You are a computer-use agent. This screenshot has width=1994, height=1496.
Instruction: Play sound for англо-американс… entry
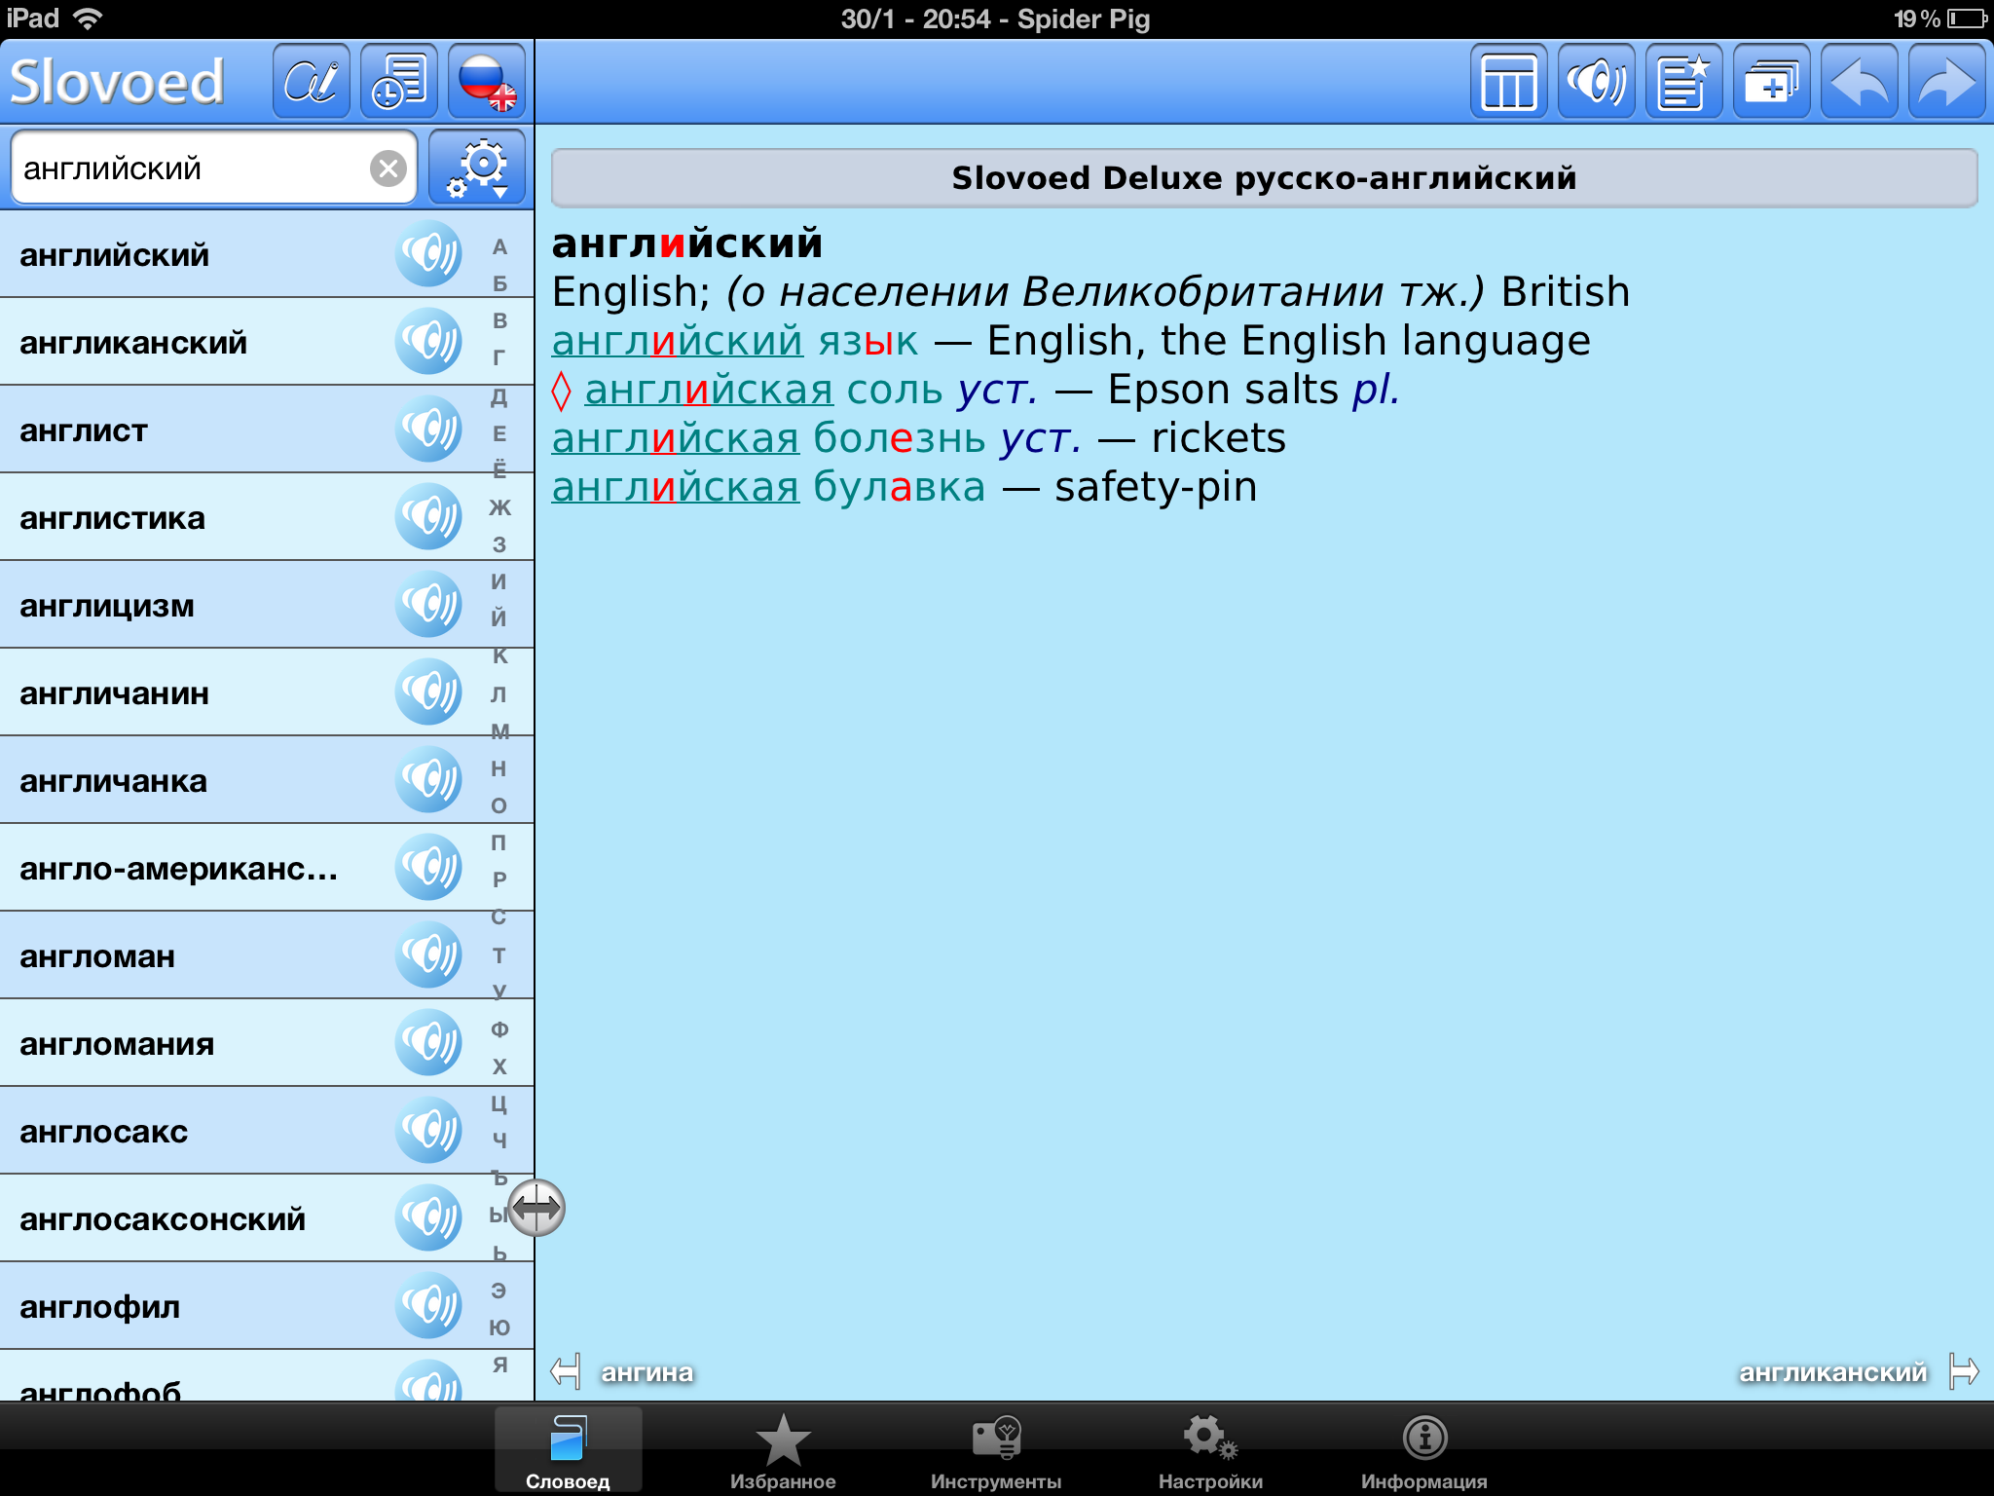[428, 868]
